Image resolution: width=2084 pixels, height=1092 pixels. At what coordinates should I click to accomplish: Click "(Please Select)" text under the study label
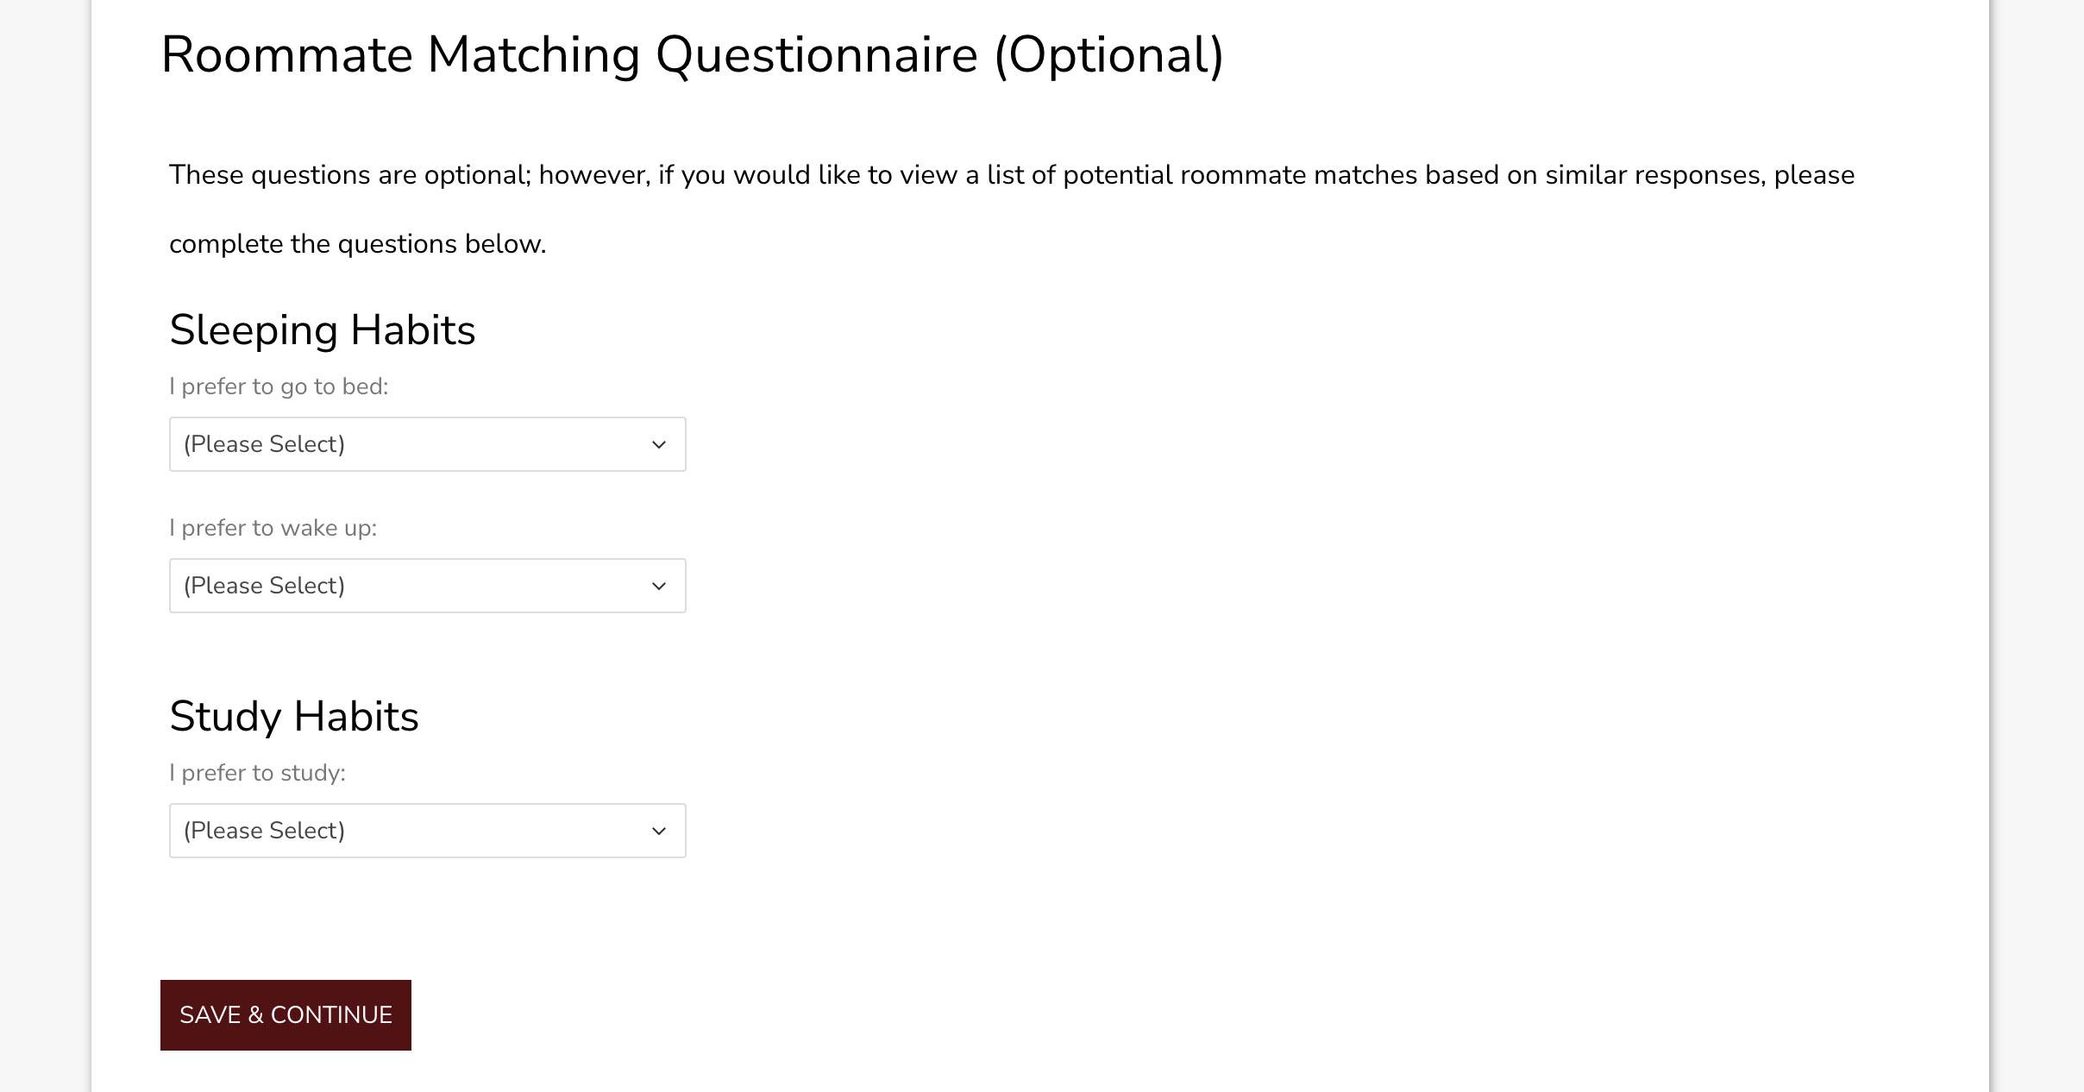point(264,831)
